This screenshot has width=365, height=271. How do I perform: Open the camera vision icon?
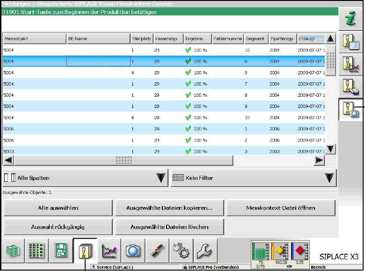click(133, 250)
